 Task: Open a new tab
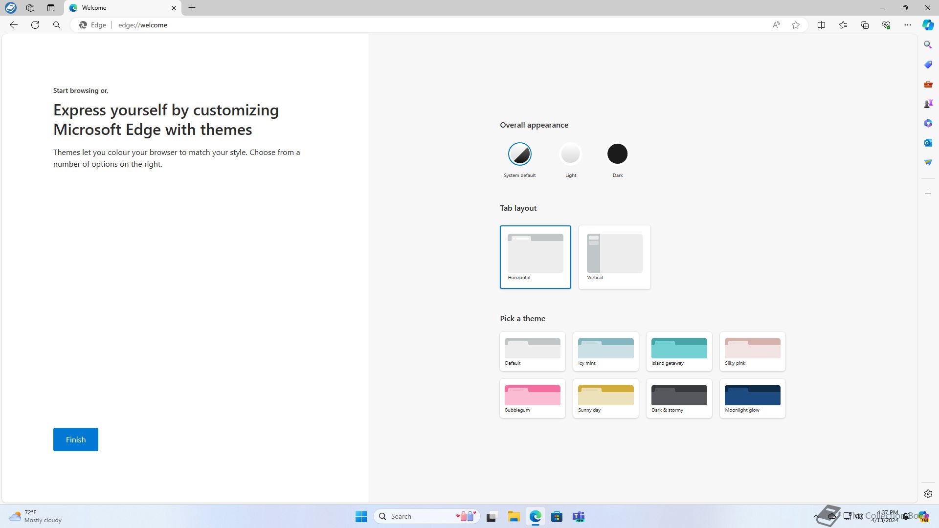(192, 8)
